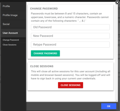The width and height of the screenshot is (120, 111).
Task: Click the green Change Password button
Action: 45,53
